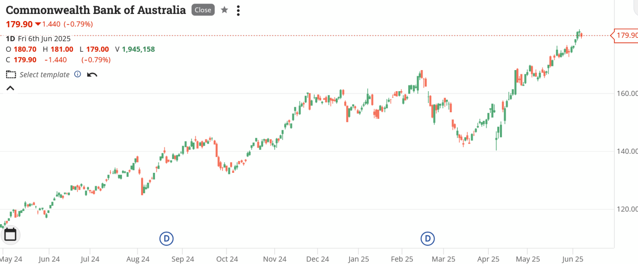Viewport: 638px width, 264px height.
Task: Click the 160.00 price axis label
Action: click(x=627, y=94)
